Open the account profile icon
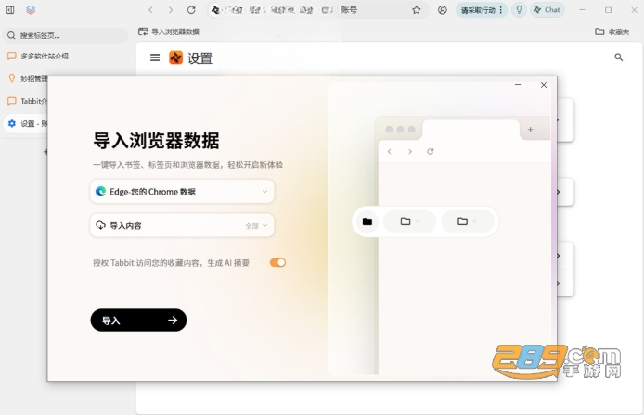644x415 pixels. pos(443,10)
